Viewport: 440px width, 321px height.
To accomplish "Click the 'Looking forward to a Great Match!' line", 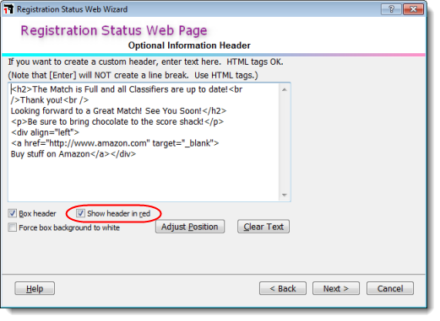I will click(x=118, y=111).
